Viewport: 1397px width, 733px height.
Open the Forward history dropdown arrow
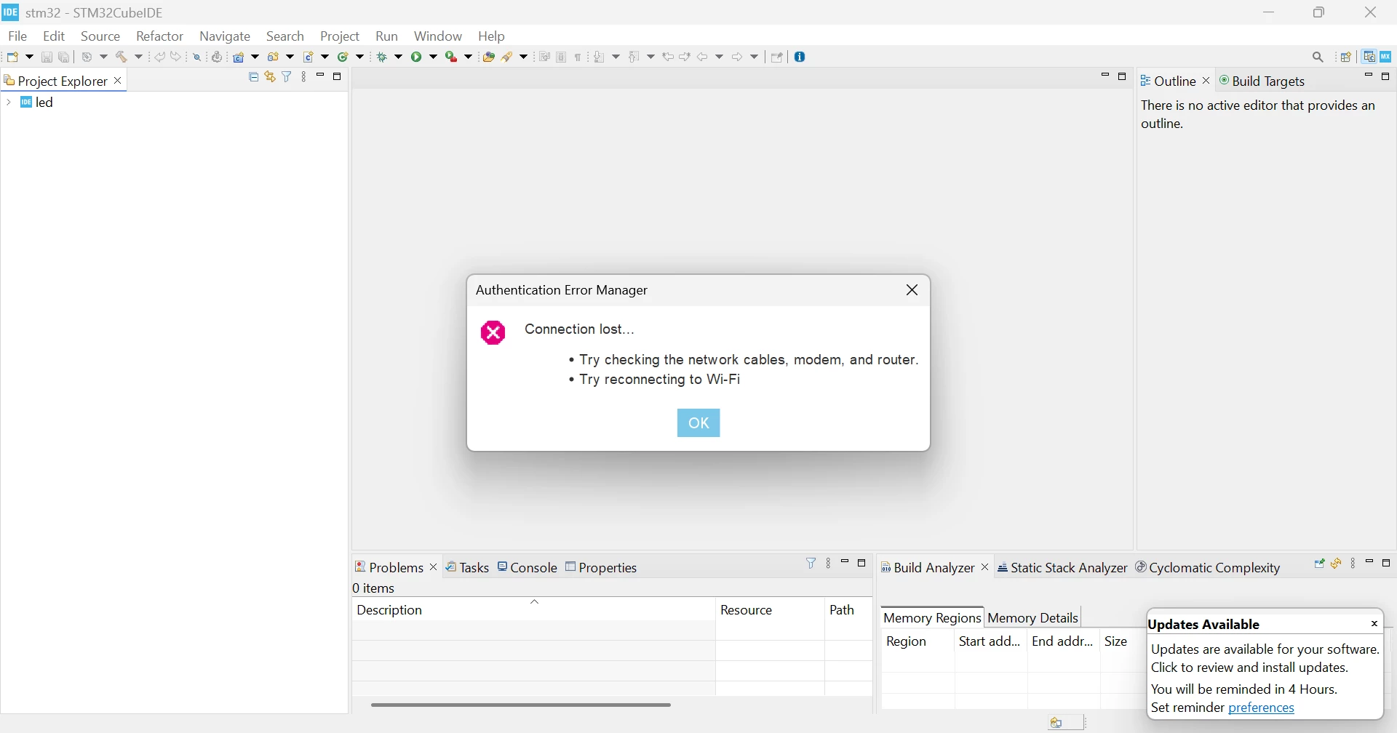pos(755,57)
